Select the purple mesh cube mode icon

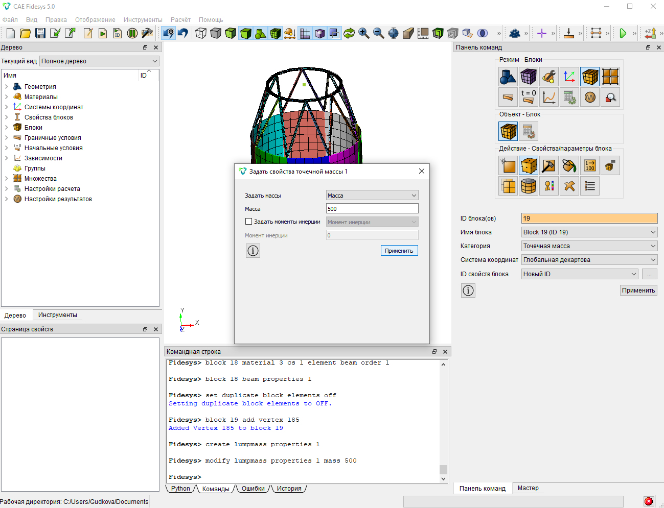pos(529,77)
